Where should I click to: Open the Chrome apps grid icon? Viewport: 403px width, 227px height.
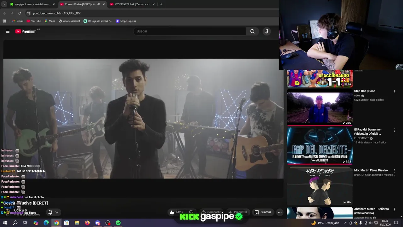[x=4, y=21]
